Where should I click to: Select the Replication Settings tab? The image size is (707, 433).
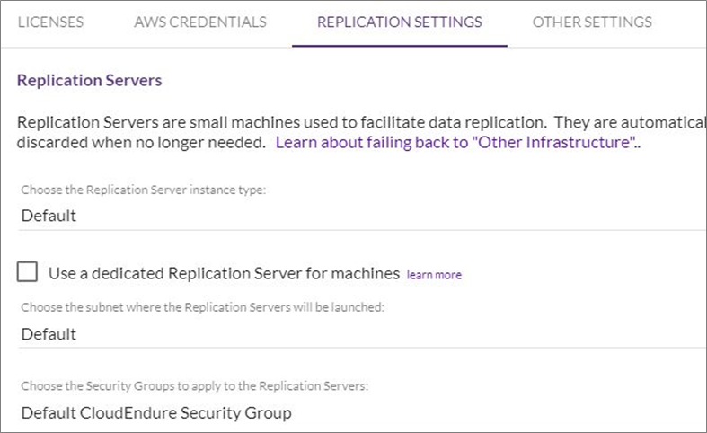pyautogui.click(x=400, y=22)
